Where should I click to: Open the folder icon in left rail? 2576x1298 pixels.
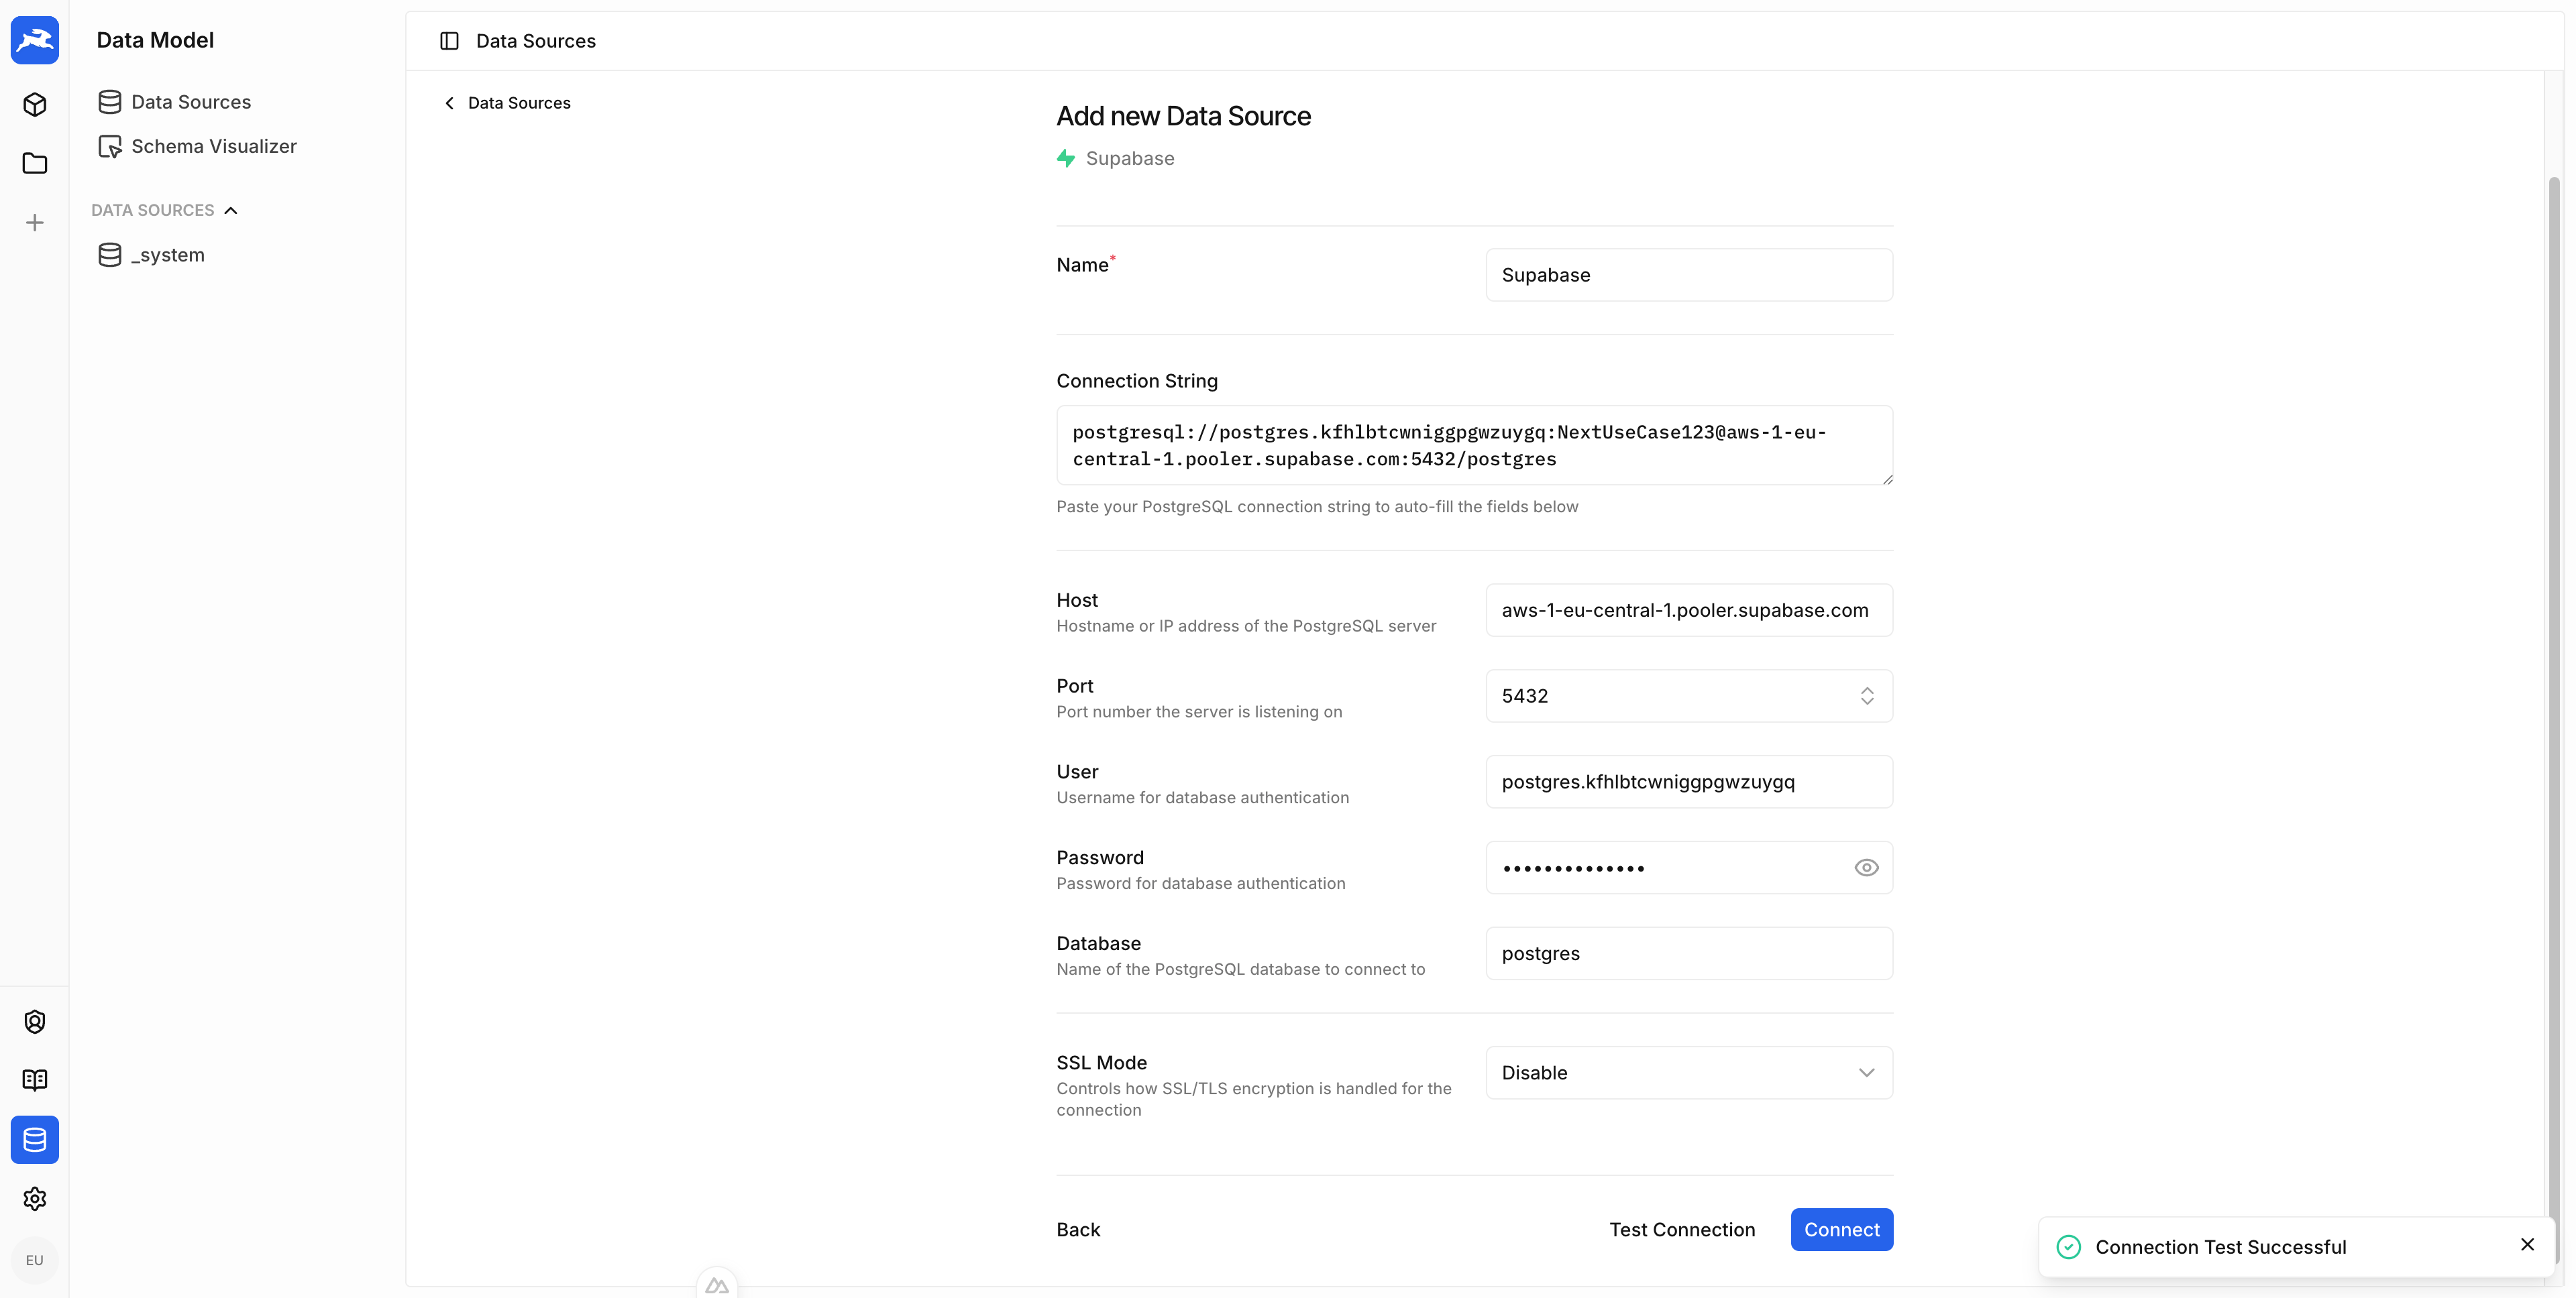click(35, 163)
